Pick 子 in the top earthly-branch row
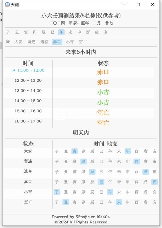The image size is (162, 228). pos(8,32)
